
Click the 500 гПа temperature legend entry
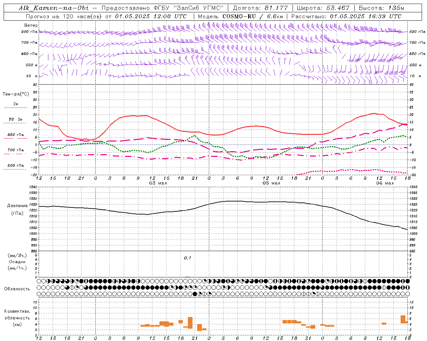15,167
